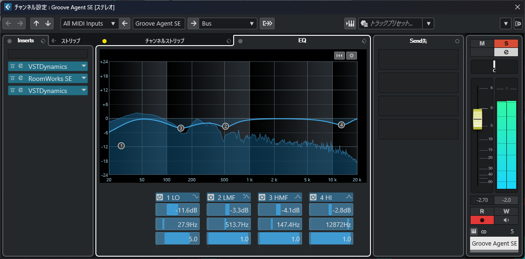525x259 pixels.
Task: Change band 3 HMF filter type
Action: 298,197
